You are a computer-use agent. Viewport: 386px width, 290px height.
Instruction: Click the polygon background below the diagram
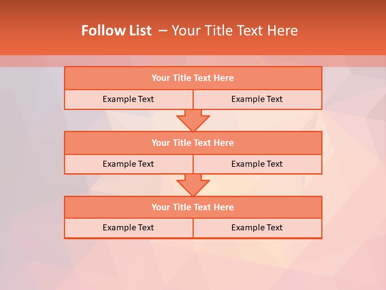tap(193, 264)
